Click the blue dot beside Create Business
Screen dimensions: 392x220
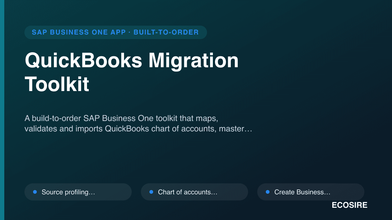tap(268, 192)
